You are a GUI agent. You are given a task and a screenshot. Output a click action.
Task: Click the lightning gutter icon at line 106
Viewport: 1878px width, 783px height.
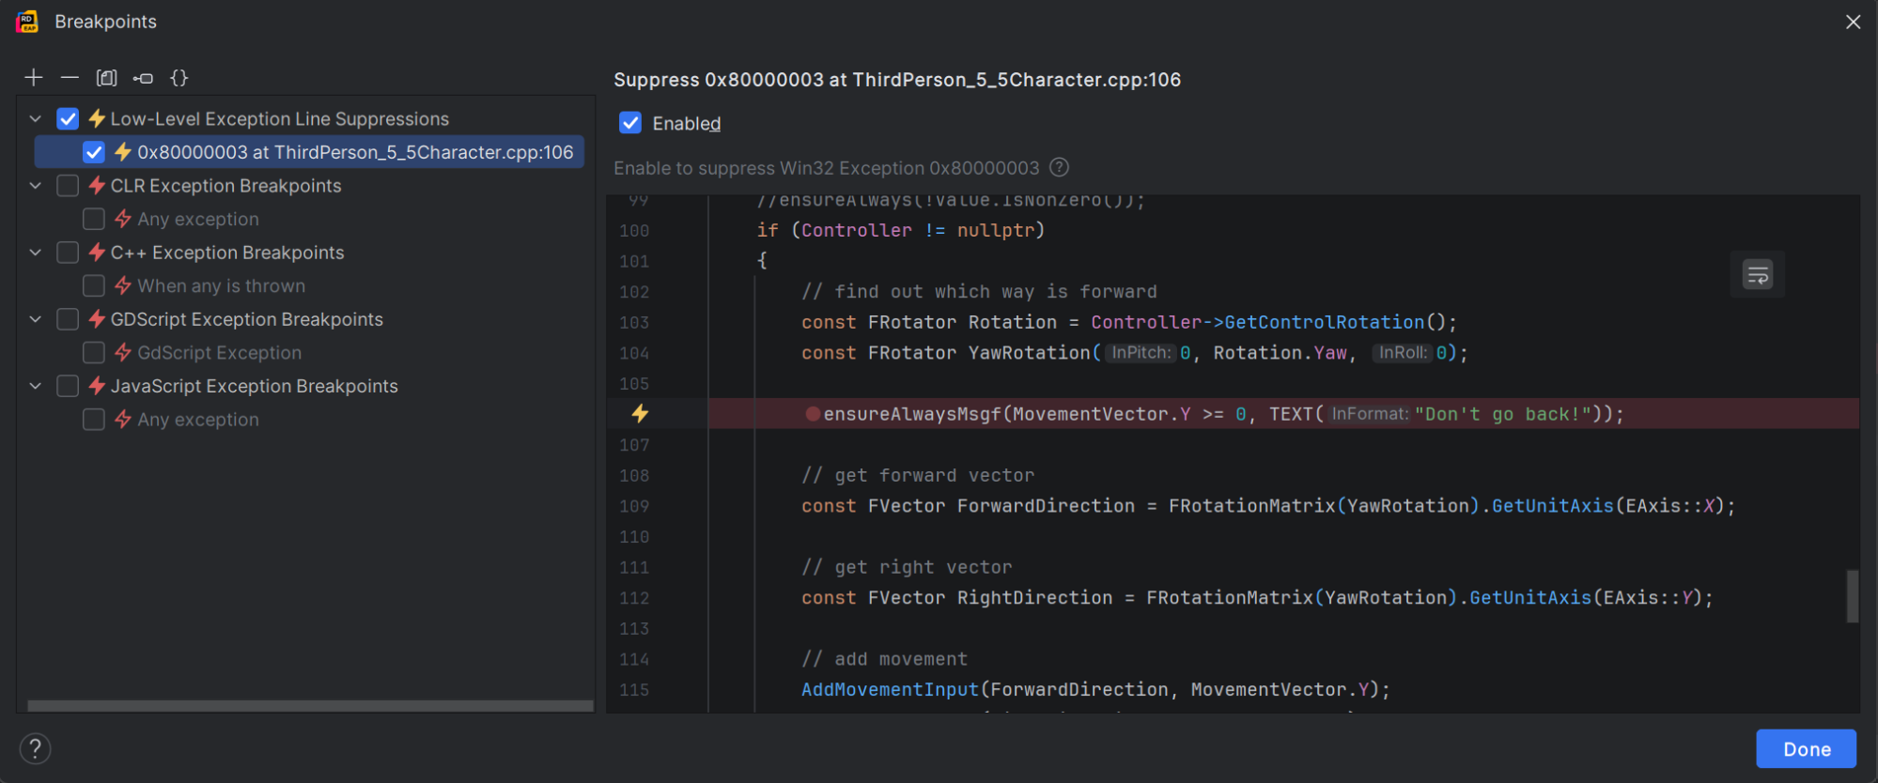coord(640,413)
